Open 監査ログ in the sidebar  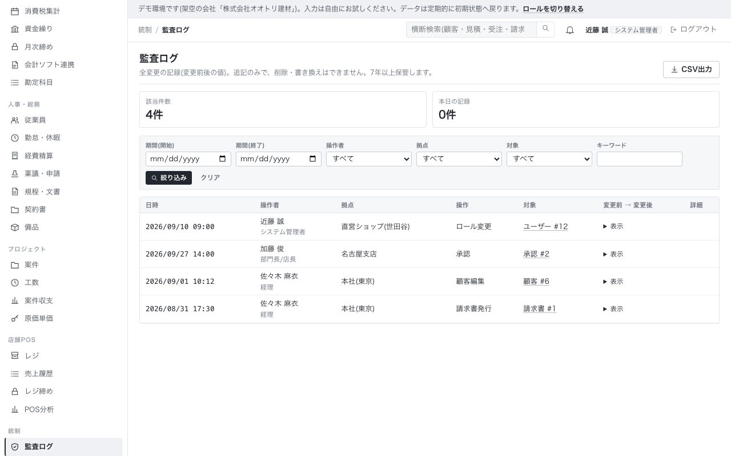[63, 447]
